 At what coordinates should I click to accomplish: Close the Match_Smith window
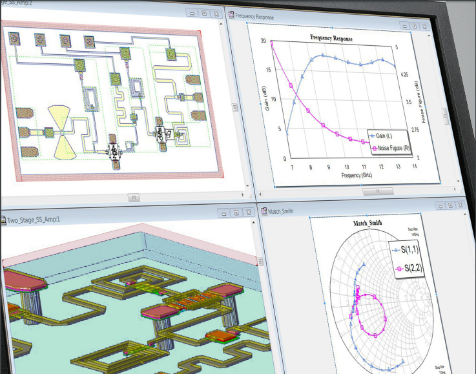pyautogui.click(x=460, y=205)
